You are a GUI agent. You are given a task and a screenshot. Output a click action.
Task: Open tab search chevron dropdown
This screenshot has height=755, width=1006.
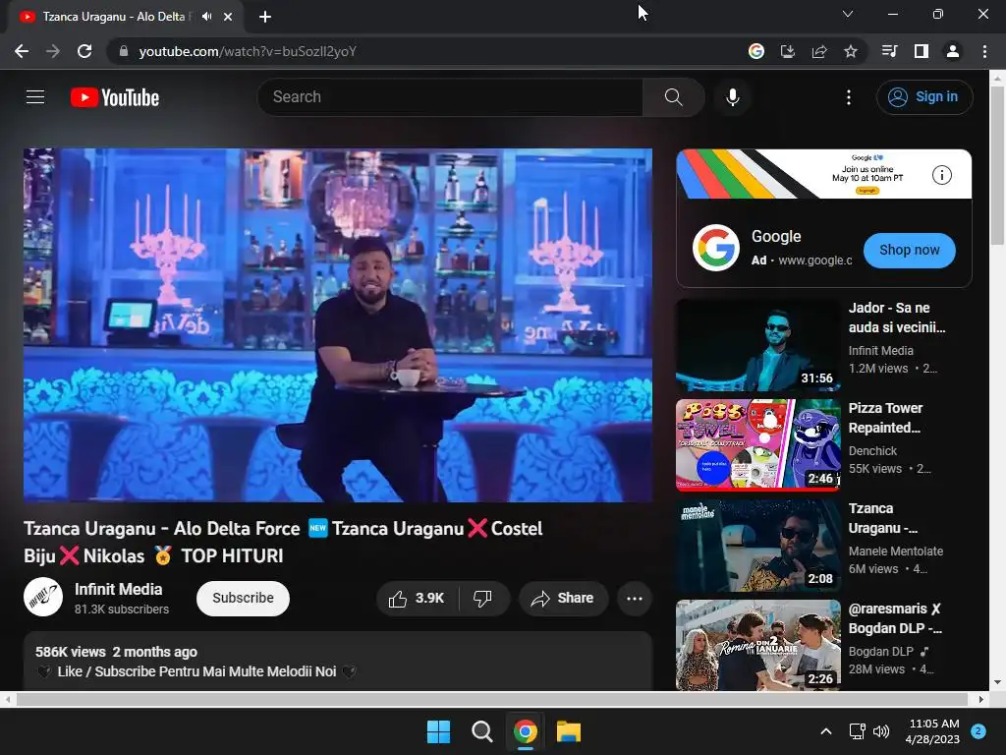click(x=848, y=14)
